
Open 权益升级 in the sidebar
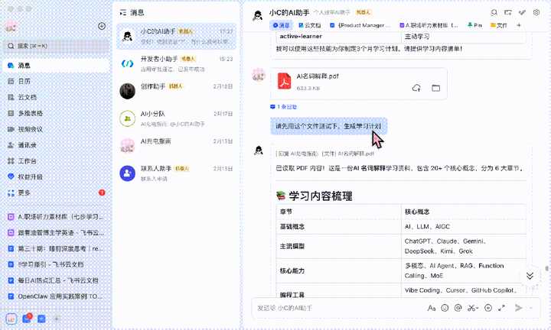tap(56, 177)
